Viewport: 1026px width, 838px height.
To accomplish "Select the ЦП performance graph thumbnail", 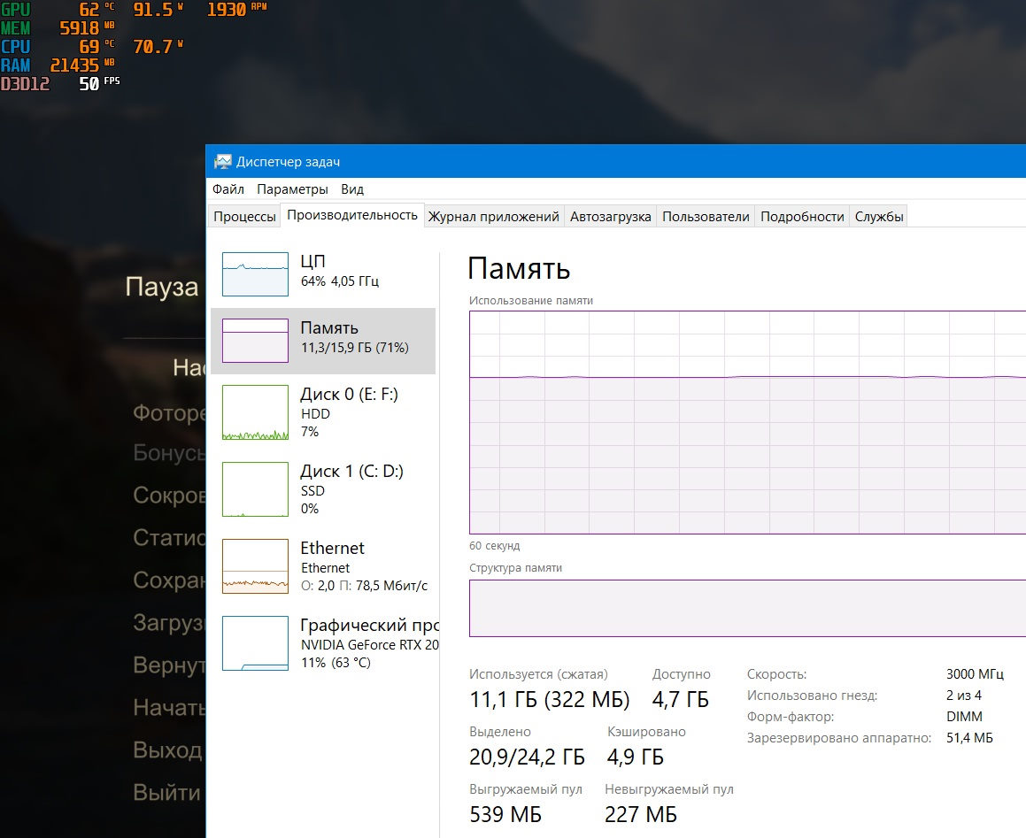I will click(255, 274).
